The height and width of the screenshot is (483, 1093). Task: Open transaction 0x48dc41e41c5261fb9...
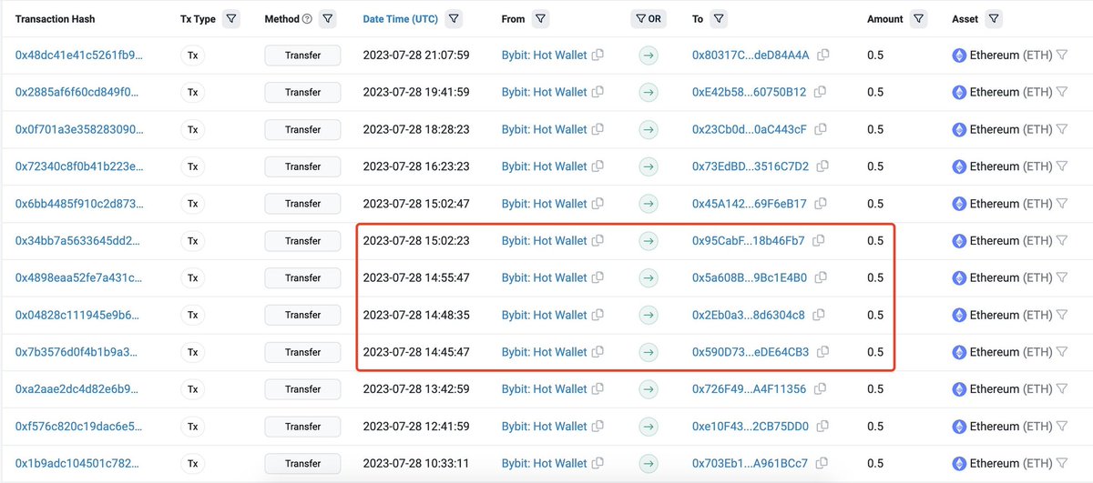[79, 55]
